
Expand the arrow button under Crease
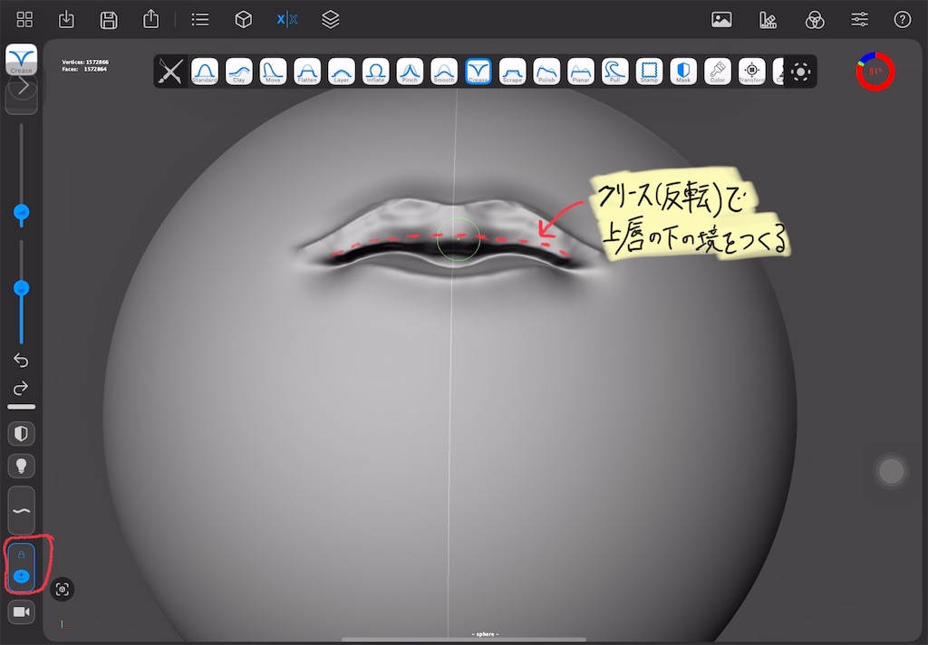22,86
